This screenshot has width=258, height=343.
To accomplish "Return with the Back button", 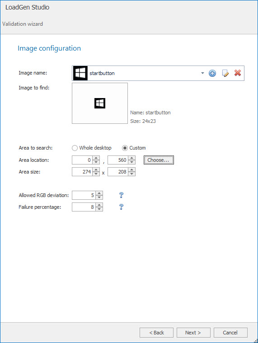I will point(156,333).
